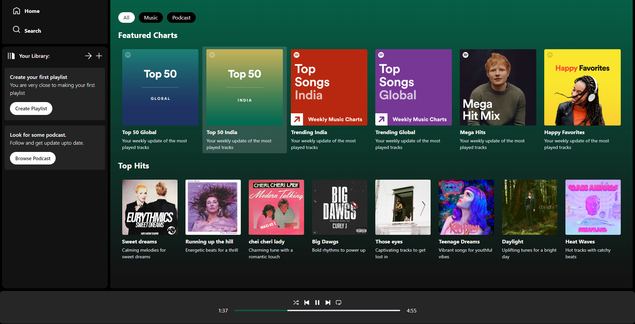
Task: Click the total duration 4:55
Action: (x=411, y=310)
